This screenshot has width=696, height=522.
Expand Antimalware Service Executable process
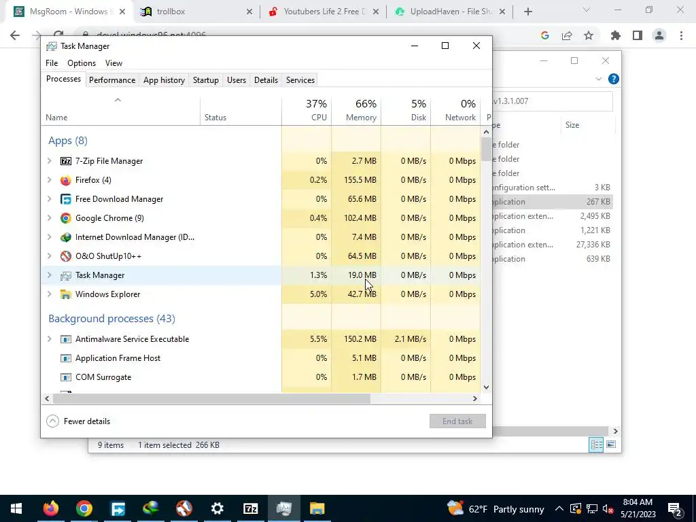click(49, 339)
